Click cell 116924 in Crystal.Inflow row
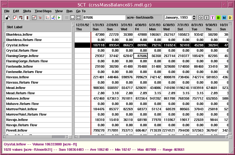The height and width of the screenshot is (155, 235). click(169, 45)
